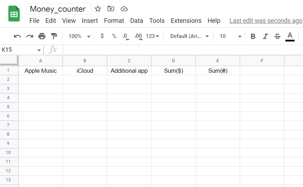Select column C header
Screen dimensions: 303x187
129,61
